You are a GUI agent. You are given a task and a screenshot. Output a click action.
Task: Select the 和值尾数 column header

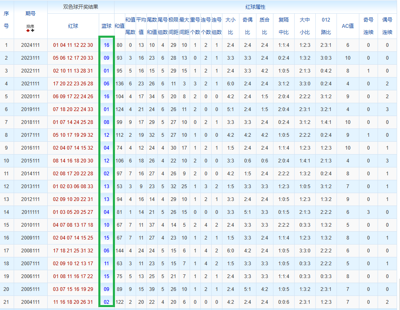click(x=130, y=26)
